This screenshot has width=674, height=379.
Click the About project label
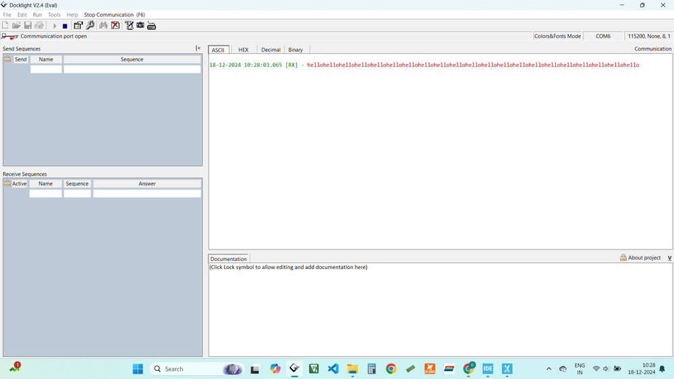(644, 258)
